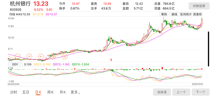This screenshot has height=98, width=211.
Task: Click the vertical scrollbar on right edge
Action: (209, 49)
